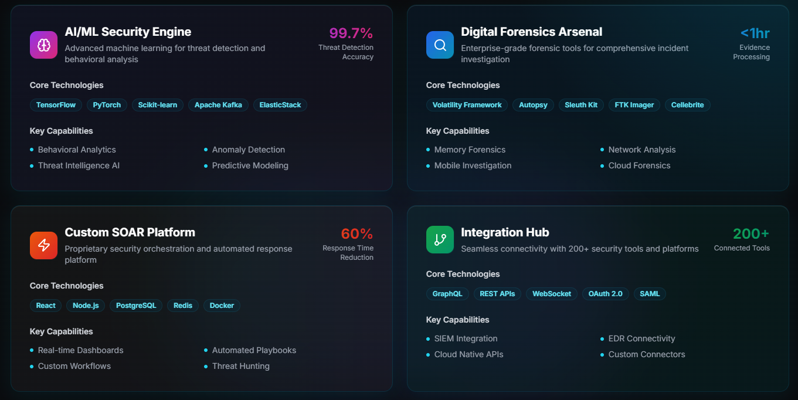Select the Memory Forensics capability

click(470, 150)
